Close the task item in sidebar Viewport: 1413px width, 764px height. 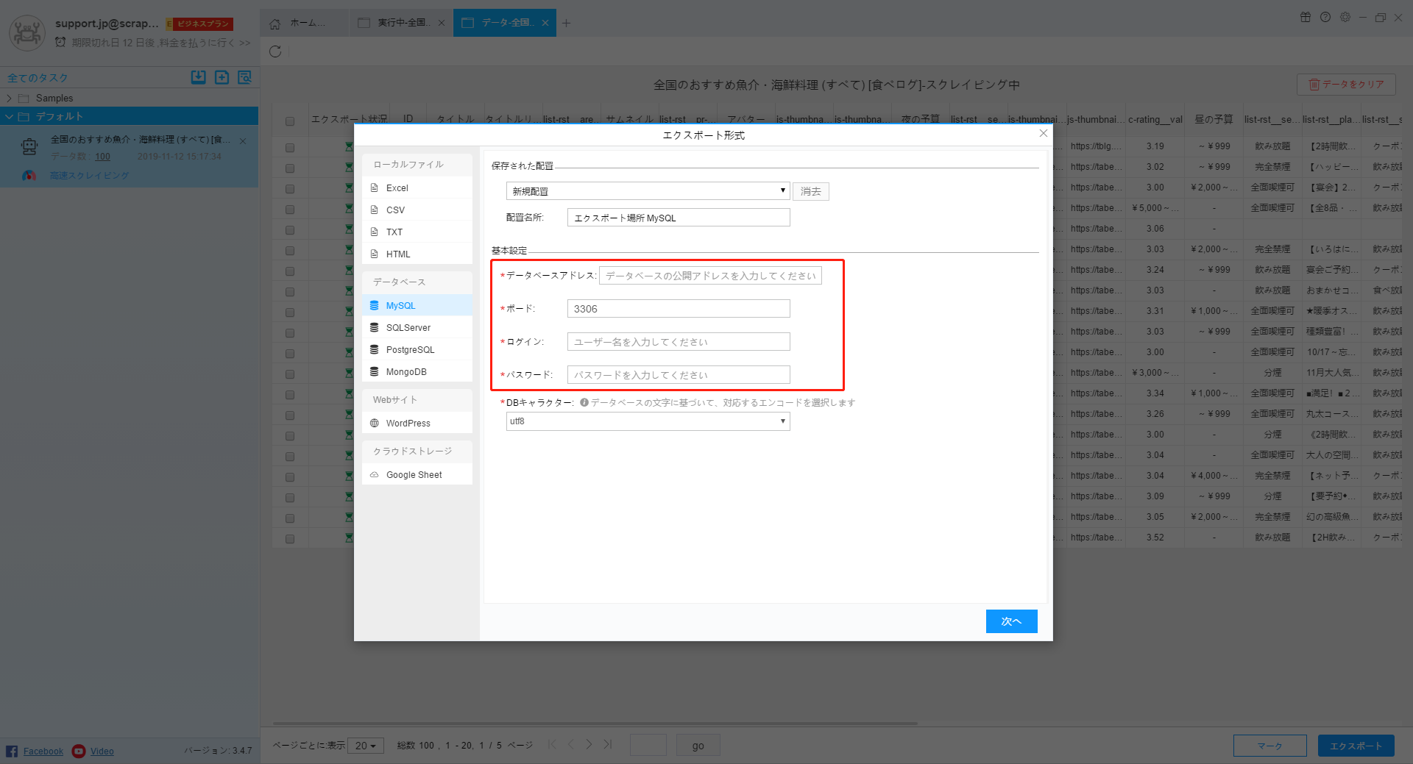tap(243, 140)
